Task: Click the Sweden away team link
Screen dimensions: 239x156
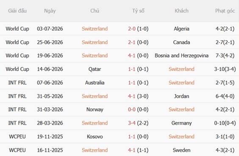Action: point(181,150)
